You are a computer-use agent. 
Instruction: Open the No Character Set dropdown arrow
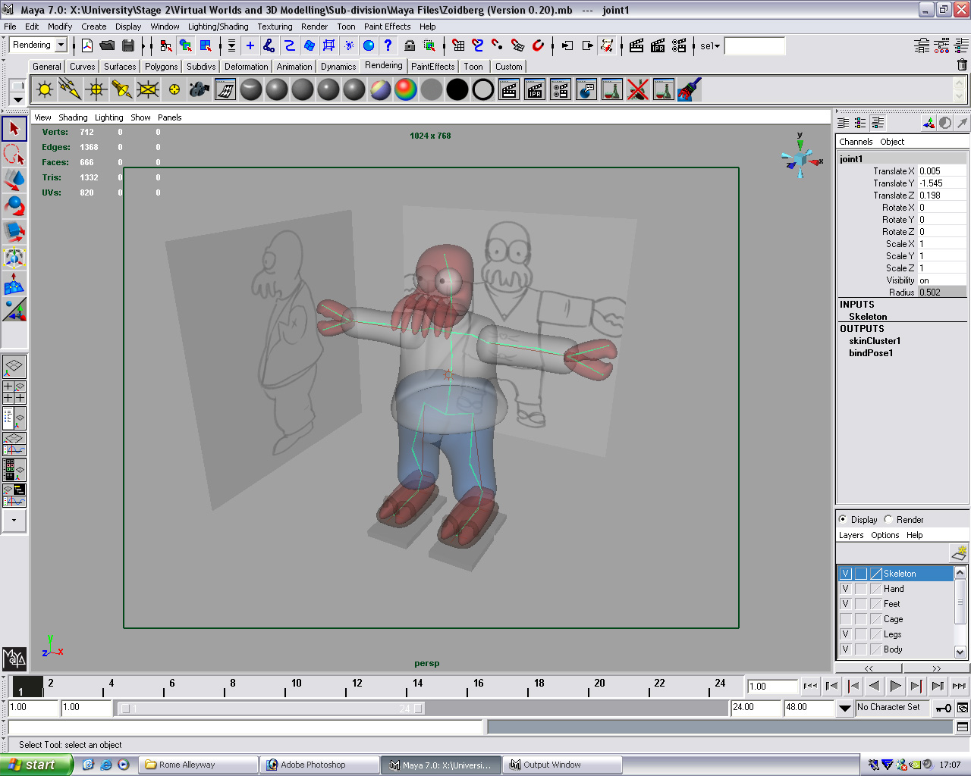tap(844, 708)
